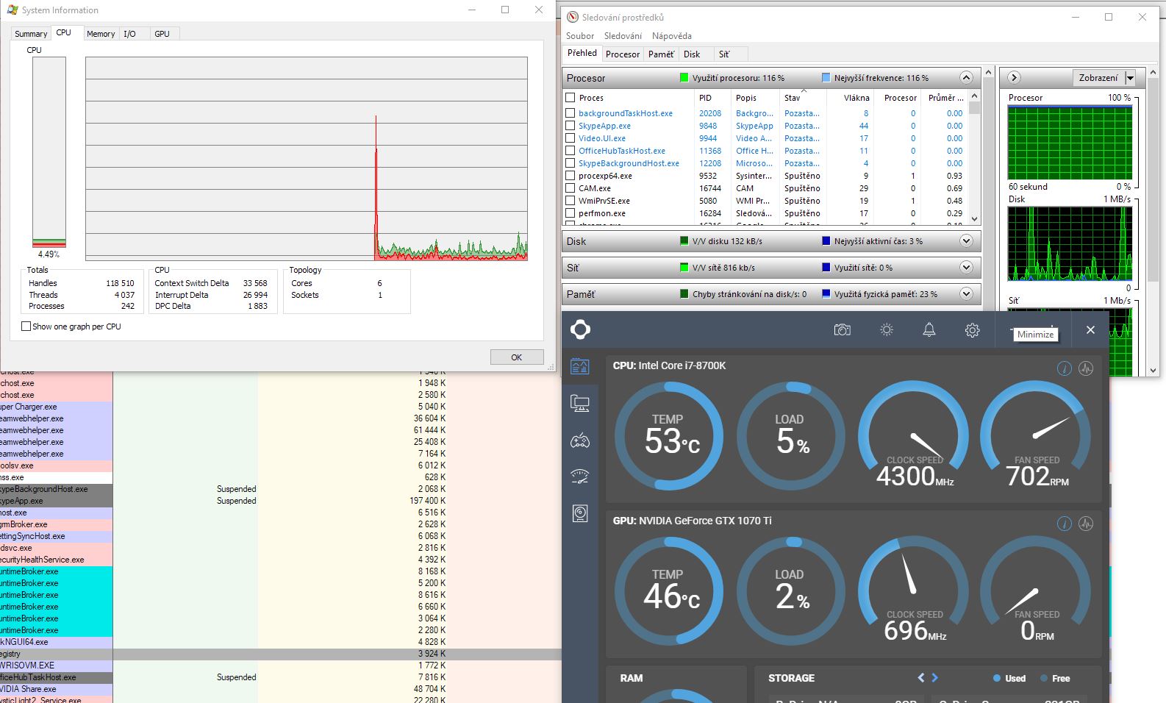Expand the Paměť section chevron
The width and height of the screenshot is (1166, 703).
click(966, 294)
